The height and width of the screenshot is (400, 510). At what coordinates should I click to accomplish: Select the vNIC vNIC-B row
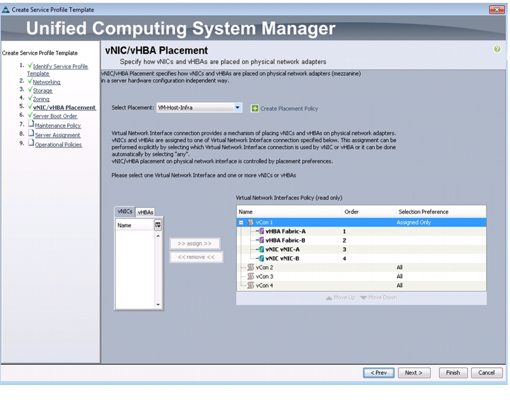361,258
